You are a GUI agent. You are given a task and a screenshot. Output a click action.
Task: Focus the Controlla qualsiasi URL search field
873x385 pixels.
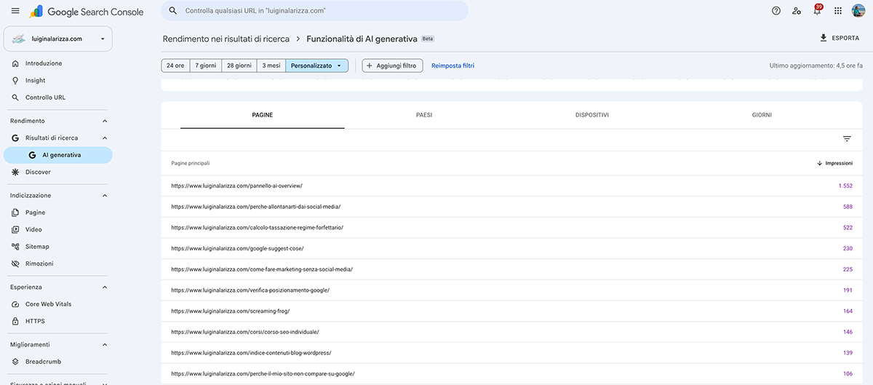coord(314,11)
